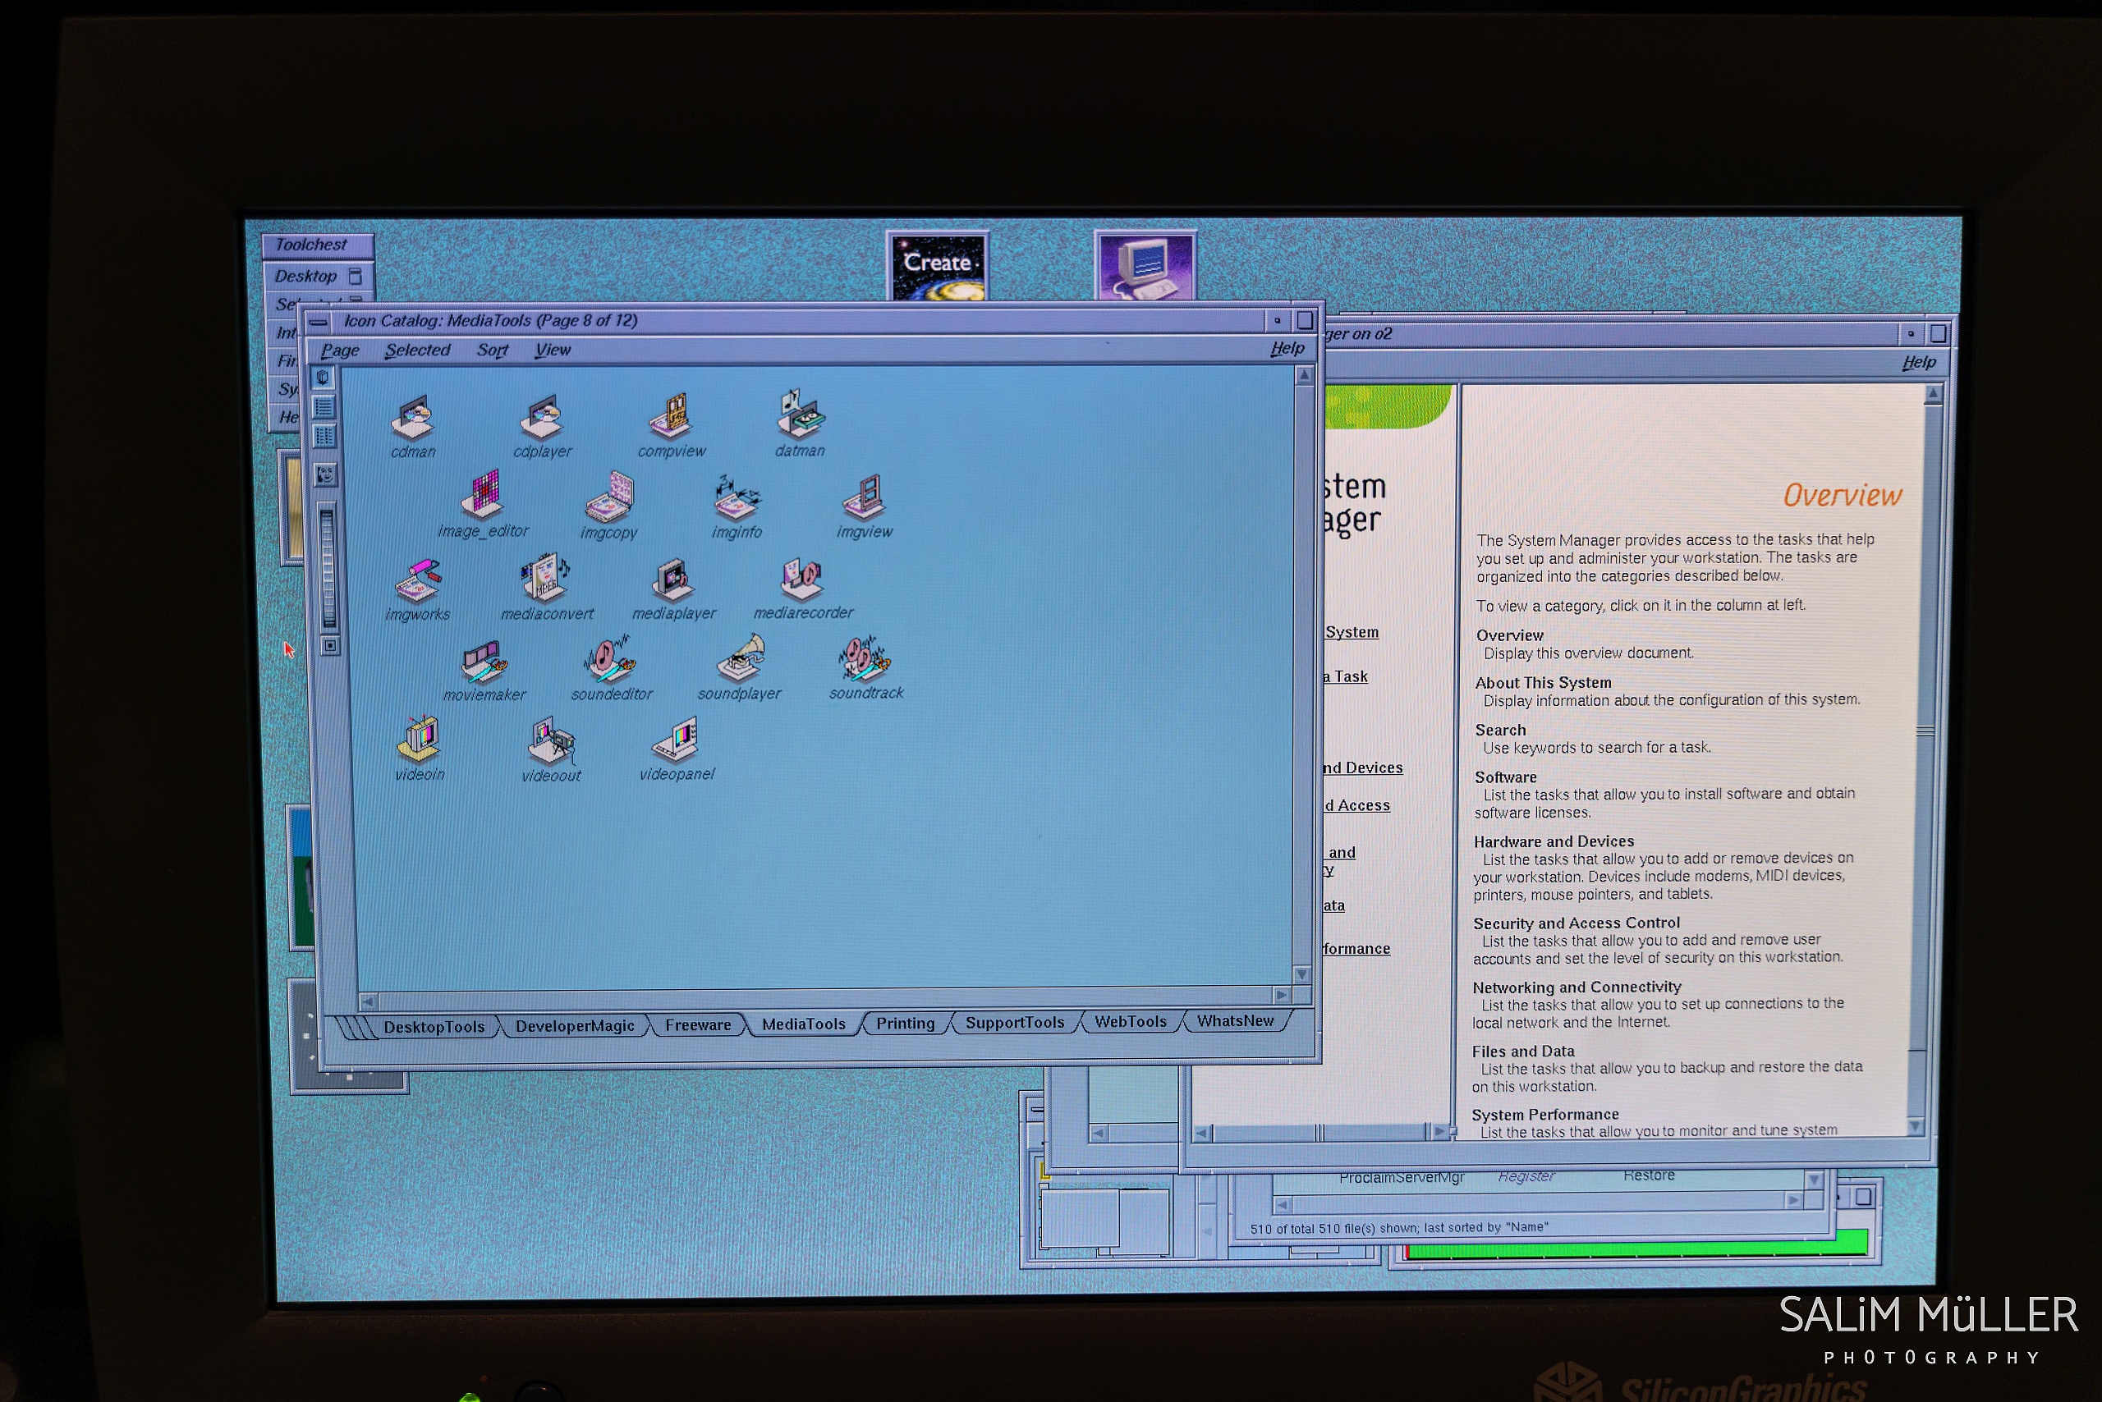The width and height of the screenshot is (2102, 1402).
Task: Switch to the WebTools tab
Action: (x=1130, y=1022)
